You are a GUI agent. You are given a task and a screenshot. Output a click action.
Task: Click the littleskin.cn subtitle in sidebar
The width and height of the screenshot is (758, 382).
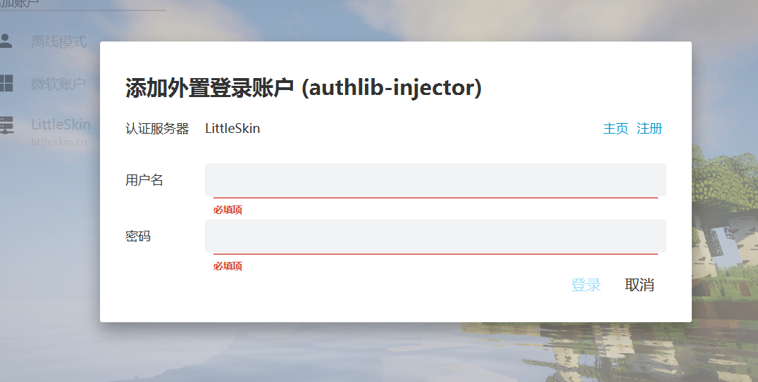59,141
